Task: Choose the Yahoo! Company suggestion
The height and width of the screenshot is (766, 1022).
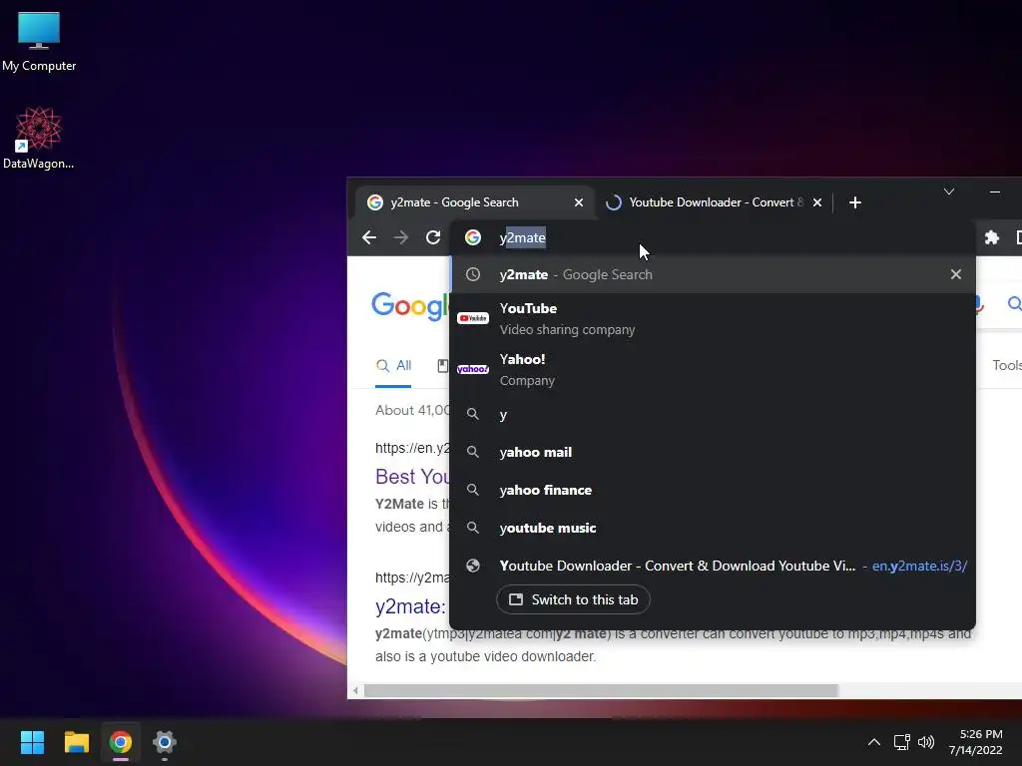Action: point(713,369)
